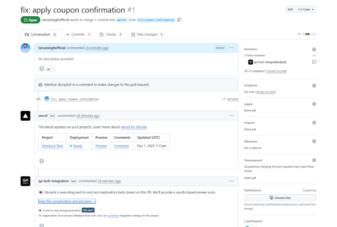The width and height of the screenshot is (337, 227).
Task: Collapse the 1 more reviewer section
Action: pos(314,56)
